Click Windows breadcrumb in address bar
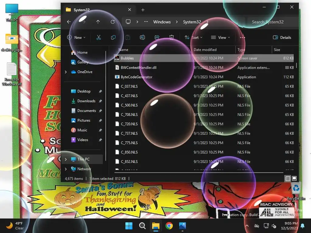Image resolution: width=311 pixels, height=233 pixels. click(162, 22)
